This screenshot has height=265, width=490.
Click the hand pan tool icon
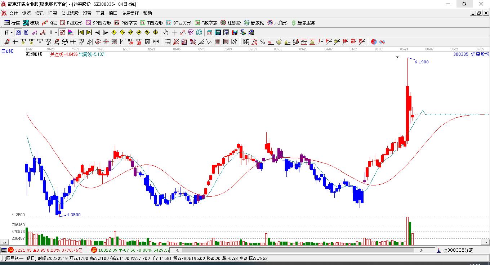[166, 32]
